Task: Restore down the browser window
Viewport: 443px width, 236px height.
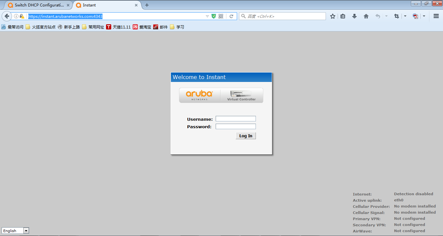Action: [x=426, y=3]
